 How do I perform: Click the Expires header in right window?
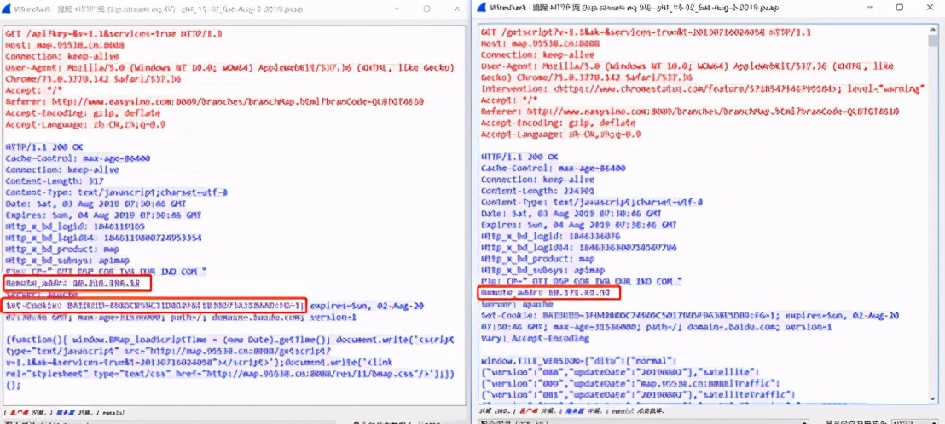(x=580, y=224)
